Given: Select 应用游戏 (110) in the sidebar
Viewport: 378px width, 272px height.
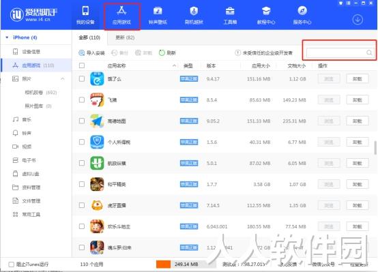Looking at the screenshot, I should pyautogui.click(x=36, y=65).
